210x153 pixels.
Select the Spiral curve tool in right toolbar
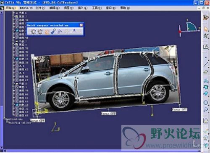[x=206, y=109]
